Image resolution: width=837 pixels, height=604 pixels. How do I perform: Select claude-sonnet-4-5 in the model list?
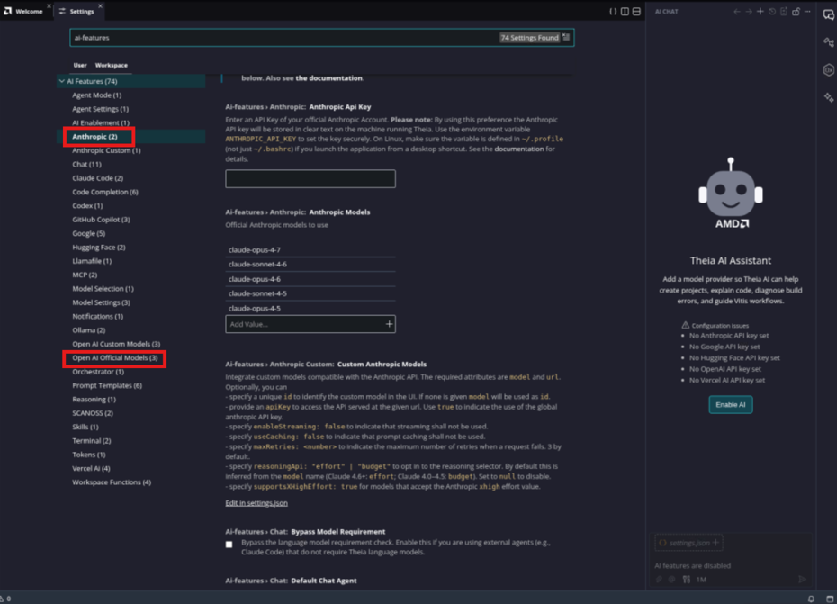pos(310,293)
